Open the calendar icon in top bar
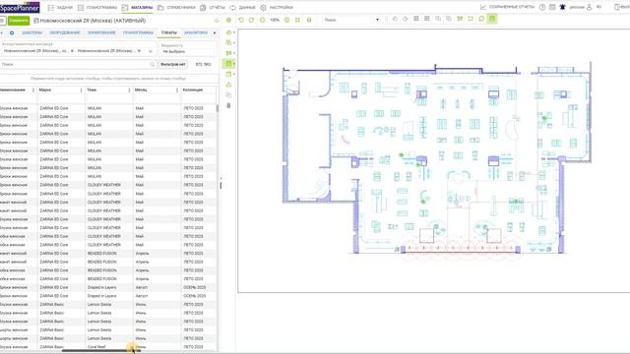The width and height of the screenshot is (630, 354). (x=552, y=7)
